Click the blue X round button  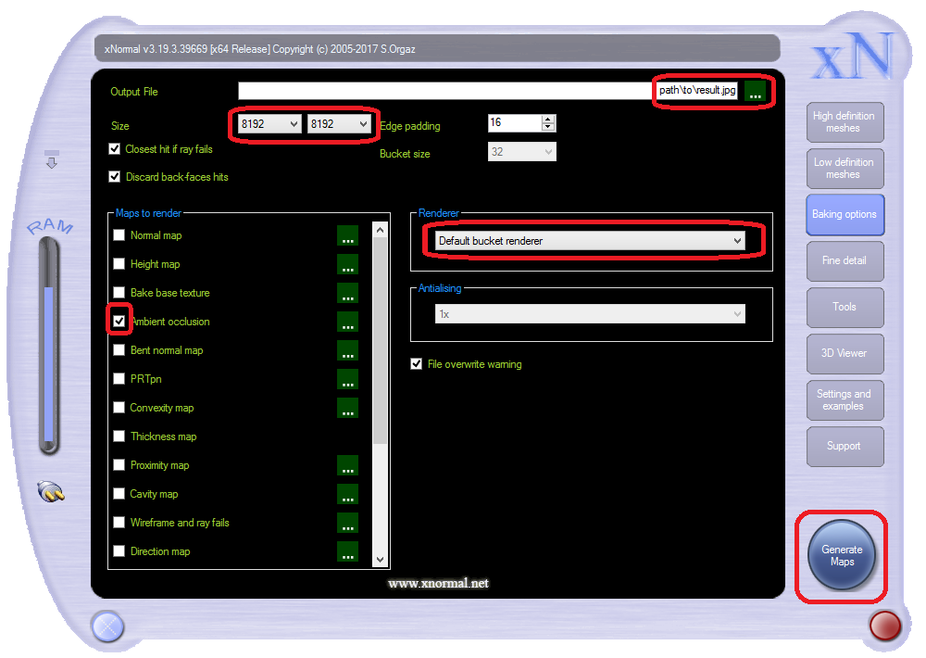[107, 627]
